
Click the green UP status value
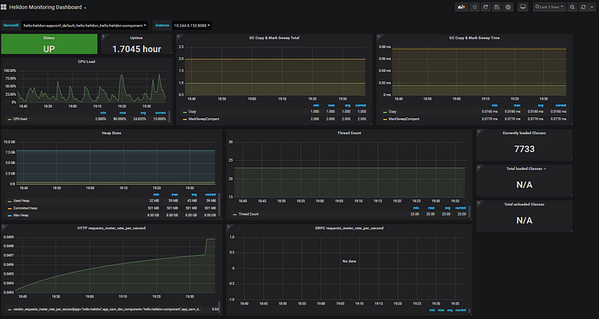pyautogui.click(x=49, y=49)
